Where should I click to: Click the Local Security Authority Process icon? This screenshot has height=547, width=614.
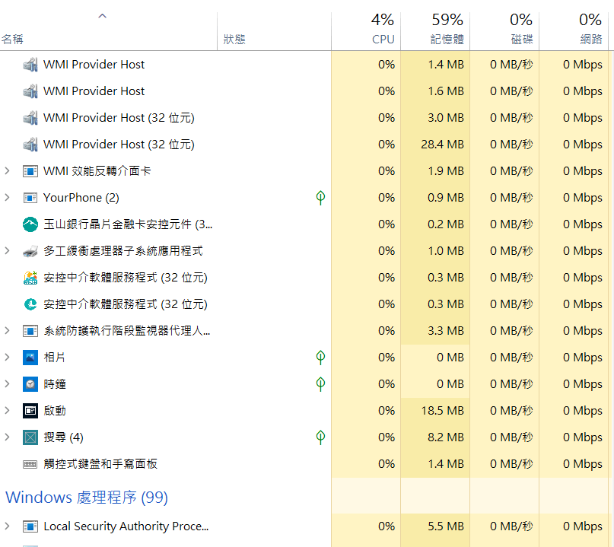(30, 526)
